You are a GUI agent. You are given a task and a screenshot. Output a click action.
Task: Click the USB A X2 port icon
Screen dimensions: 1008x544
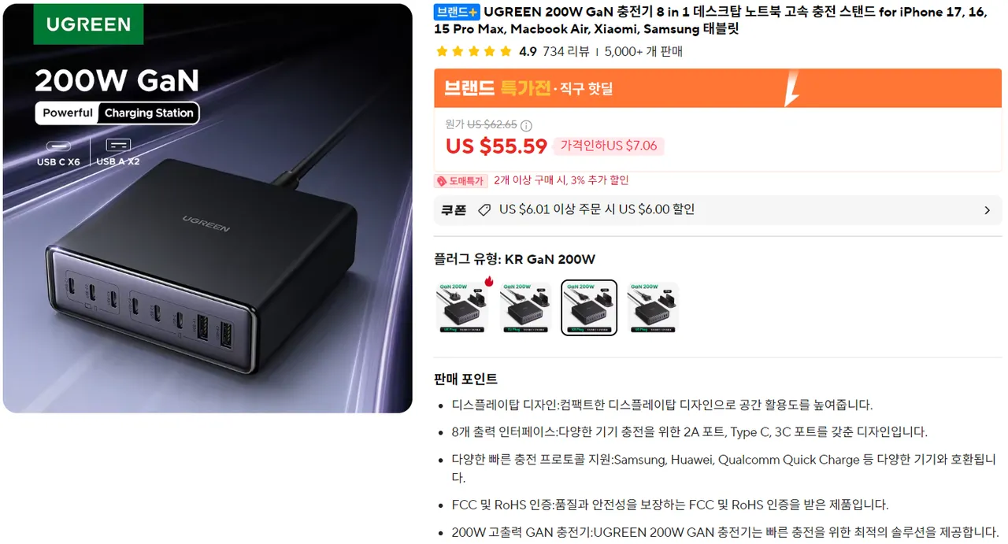(x=118, y=146)
